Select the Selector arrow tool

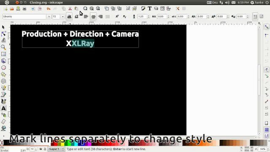pos(3,27)
